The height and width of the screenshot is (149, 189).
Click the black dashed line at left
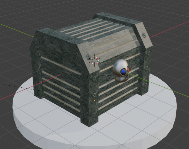[x=12, y=86]
